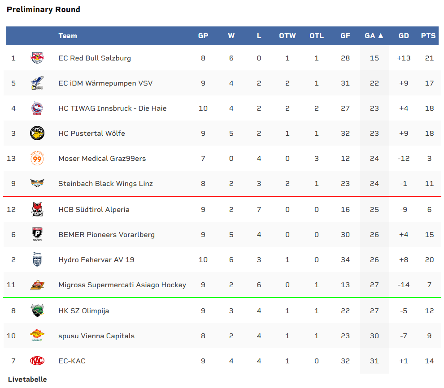Sort standings by GP column header
Viewport: 444px width, 388px height.
(x=203, y=36)
